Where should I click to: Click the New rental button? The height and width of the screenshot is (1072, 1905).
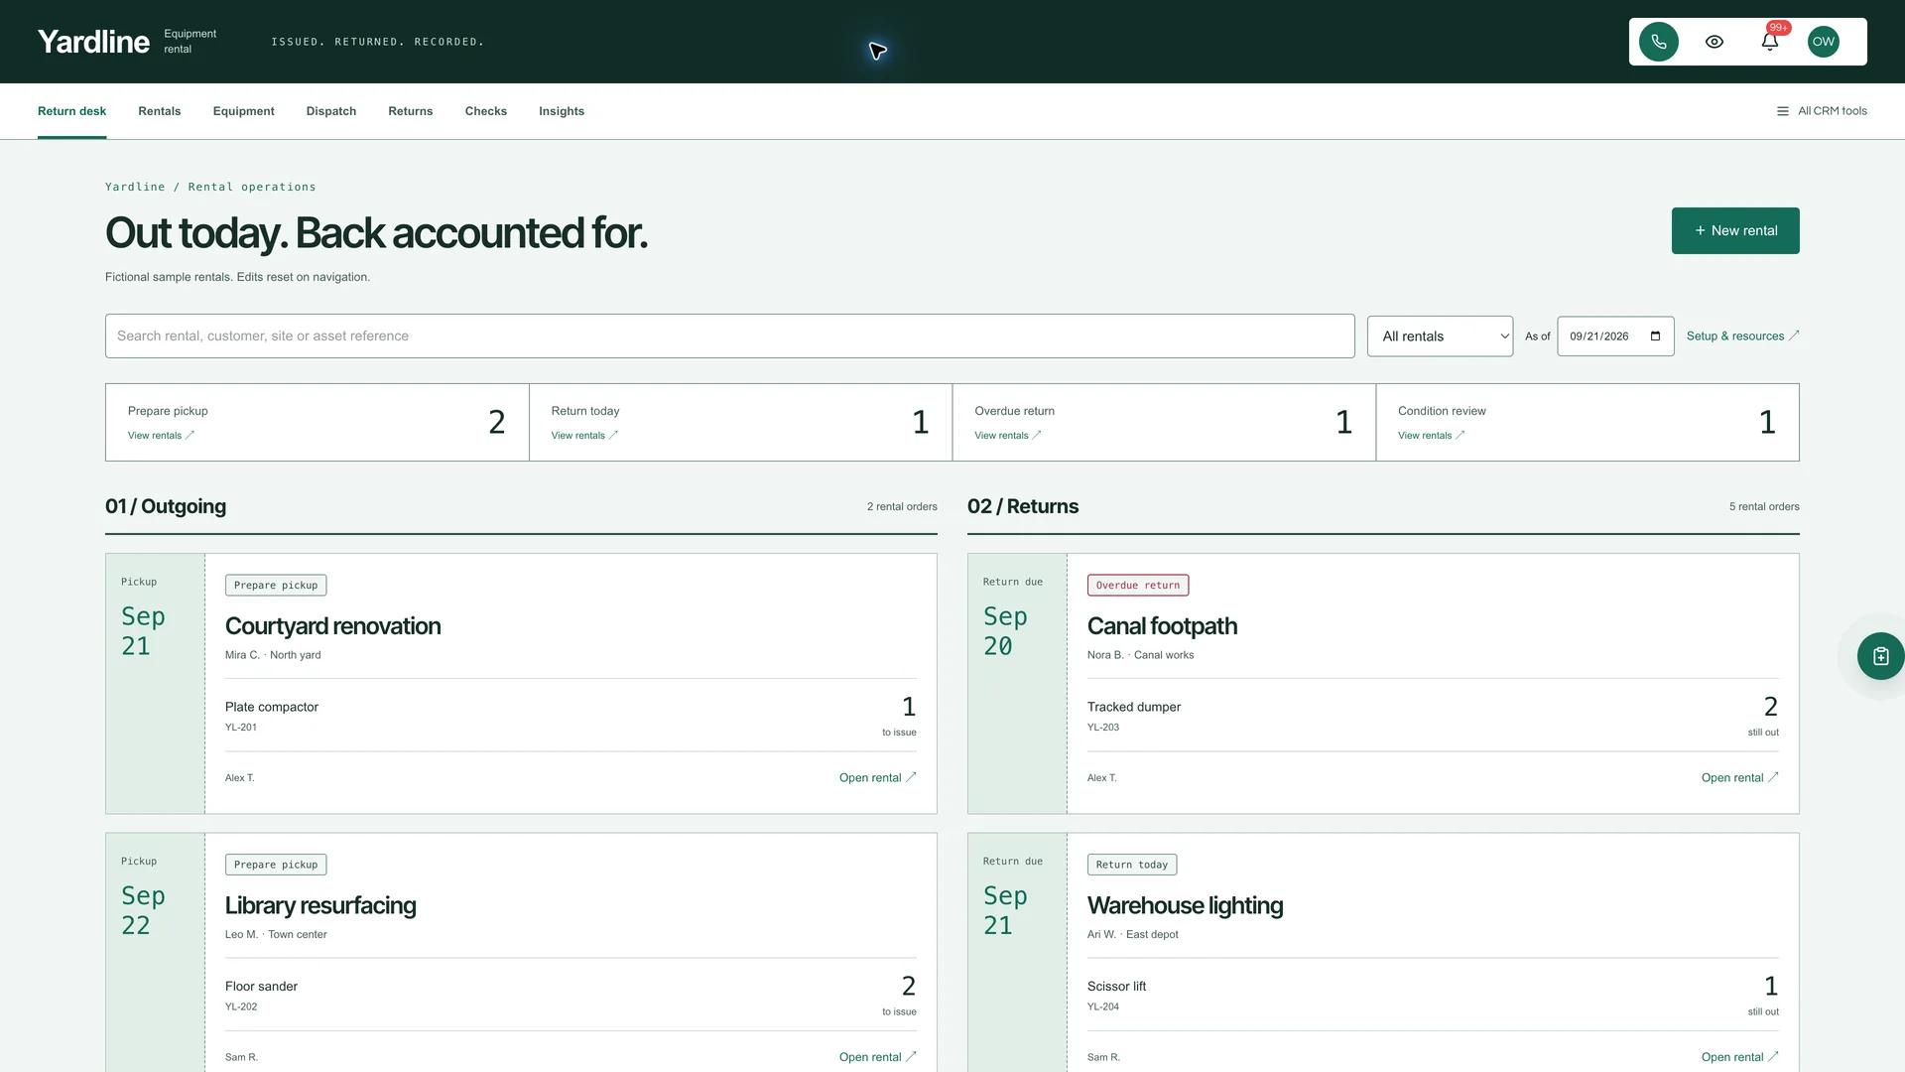tap(1735, 230)
